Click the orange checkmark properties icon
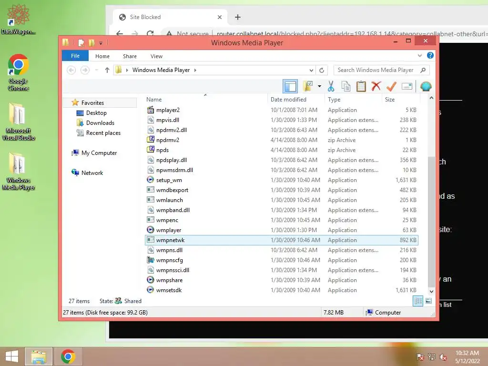The width and height of the screenshot is (488, 366). coord(392,86)
